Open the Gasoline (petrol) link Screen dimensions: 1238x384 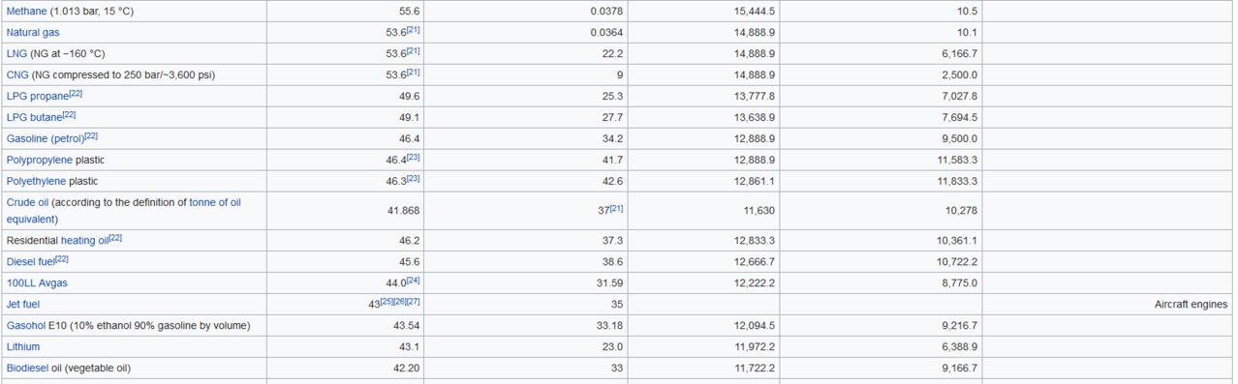(46, 139)
